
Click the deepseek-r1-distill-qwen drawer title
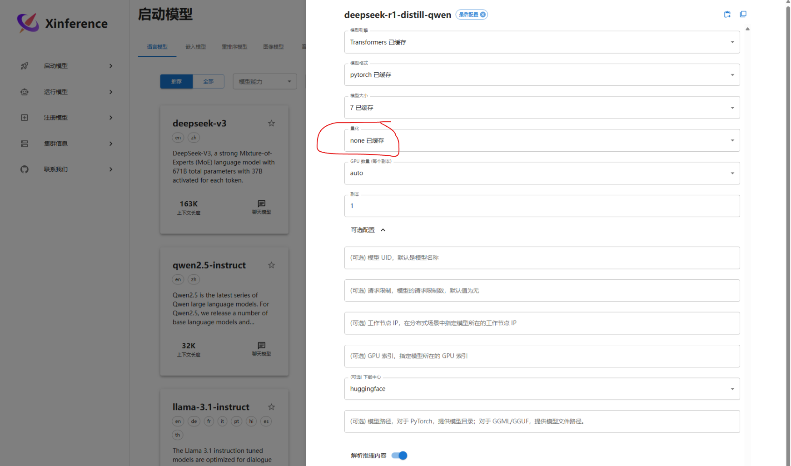click(x=398, y=15)
